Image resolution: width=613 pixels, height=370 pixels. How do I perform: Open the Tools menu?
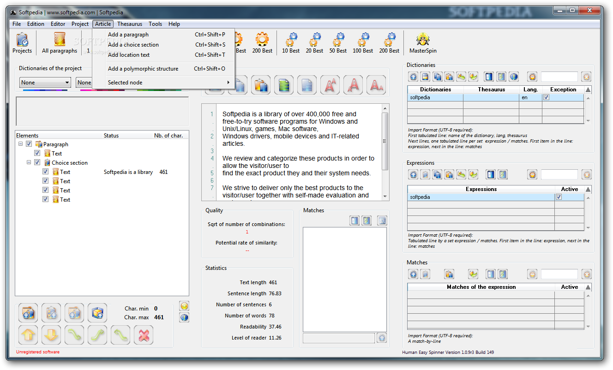click(156, 24)
